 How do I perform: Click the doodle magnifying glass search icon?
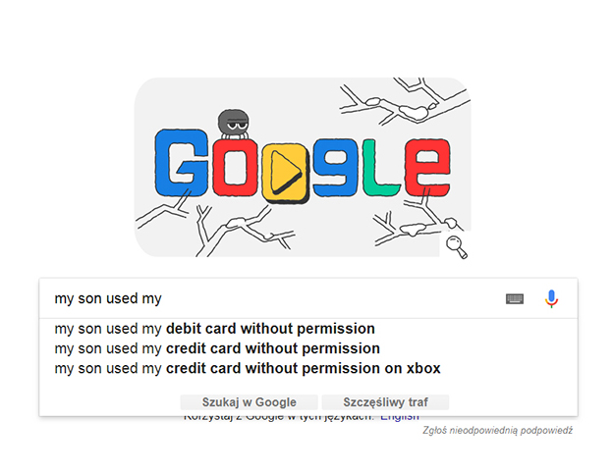coord(456,247)
